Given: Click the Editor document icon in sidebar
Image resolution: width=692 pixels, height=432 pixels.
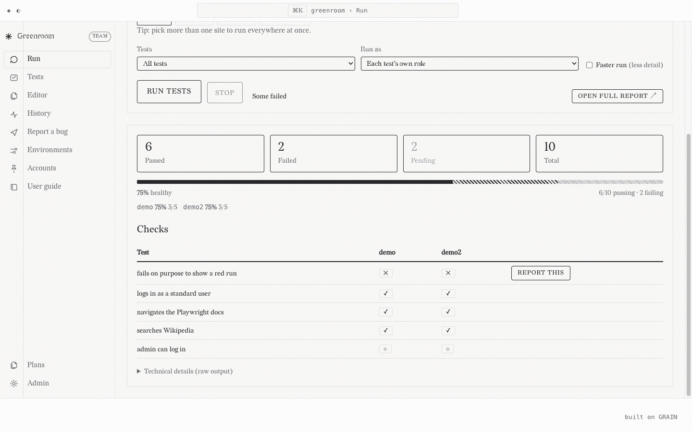Looking at the screenshot, I should pos(14,96).
